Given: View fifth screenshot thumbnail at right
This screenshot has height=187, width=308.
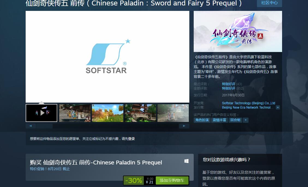Looking at the screenshot, I should [x=173, y=113].
